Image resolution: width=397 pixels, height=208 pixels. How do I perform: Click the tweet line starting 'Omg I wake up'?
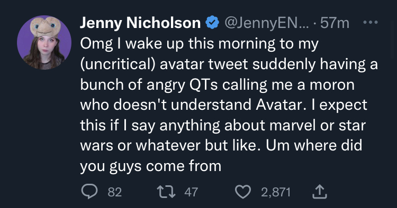199,44
